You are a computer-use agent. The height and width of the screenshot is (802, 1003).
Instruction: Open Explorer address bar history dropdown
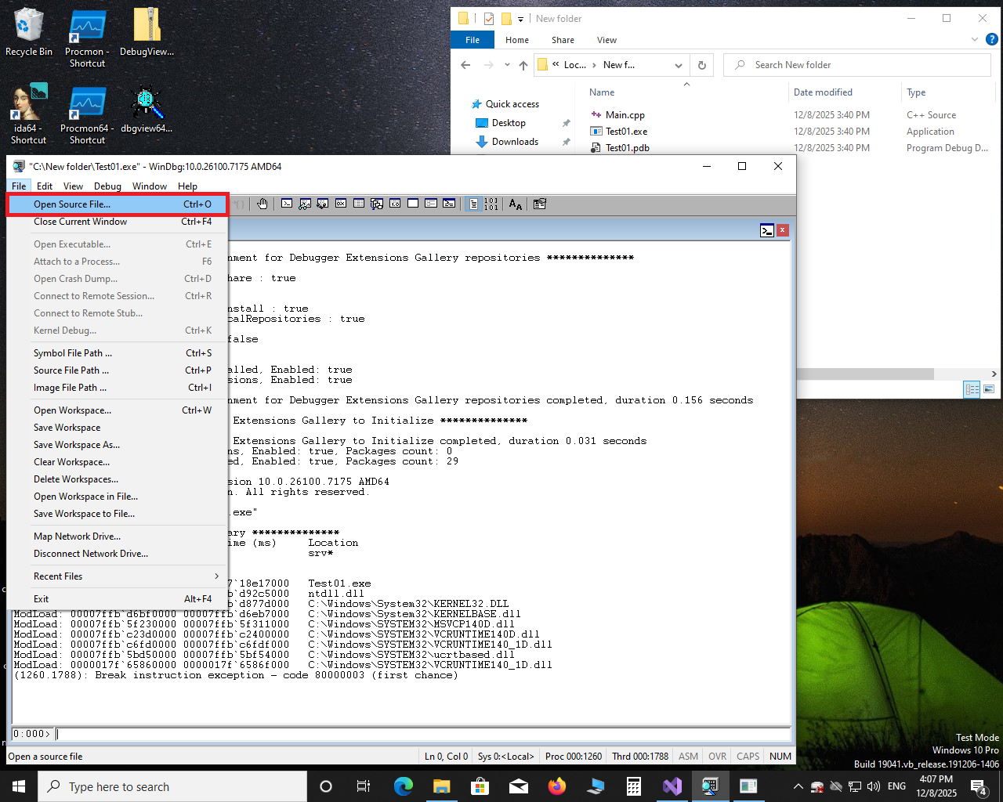point(679,65)
